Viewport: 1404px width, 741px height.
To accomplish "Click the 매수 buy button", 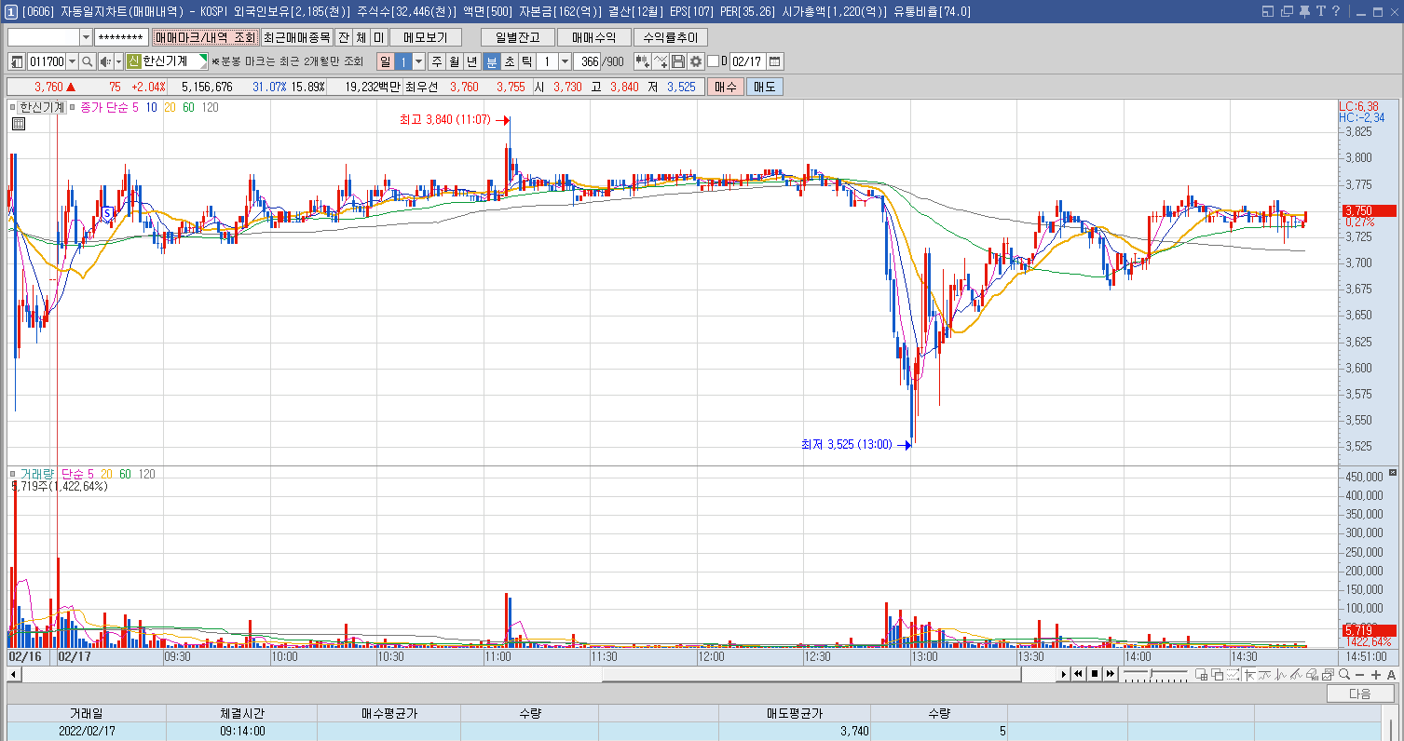I will [726, 87].
